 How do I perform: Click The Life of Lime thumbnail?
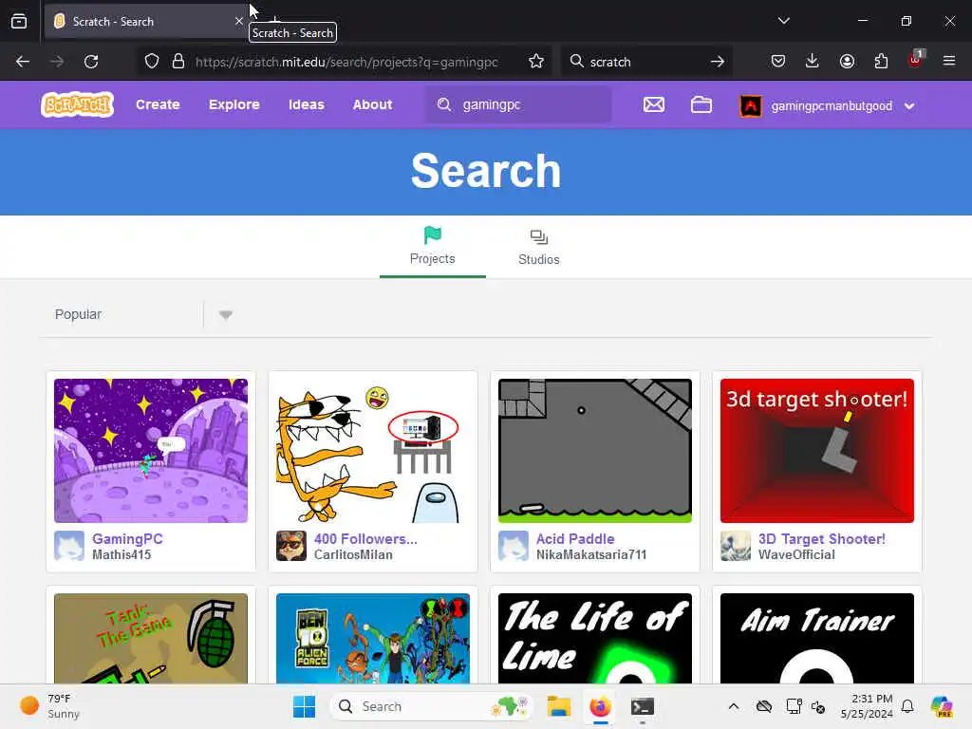(x=595, y=639)
